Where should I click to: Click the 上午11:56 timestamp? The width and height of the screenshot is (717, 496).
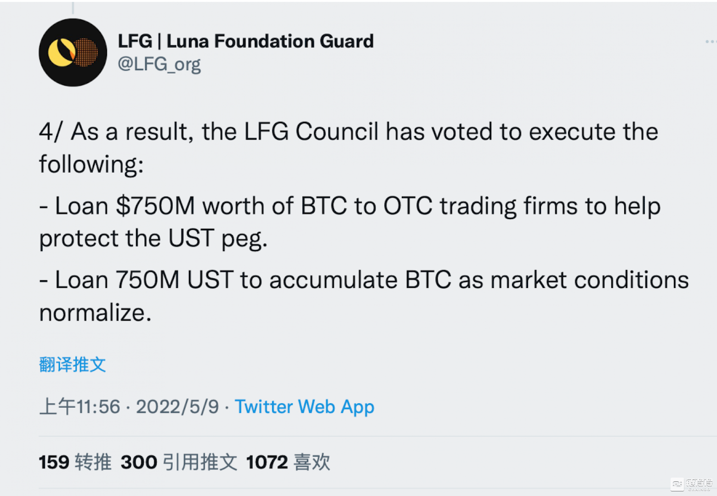(x=80, y=407)
